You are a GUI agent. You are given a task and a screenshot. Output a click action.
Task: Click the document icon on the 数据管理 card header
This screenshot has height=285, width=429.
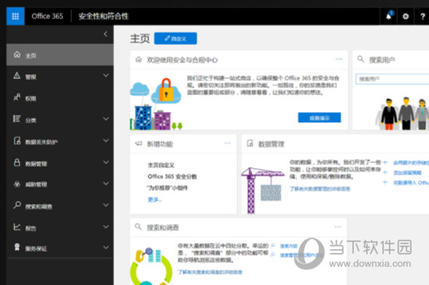coord(250,143)
